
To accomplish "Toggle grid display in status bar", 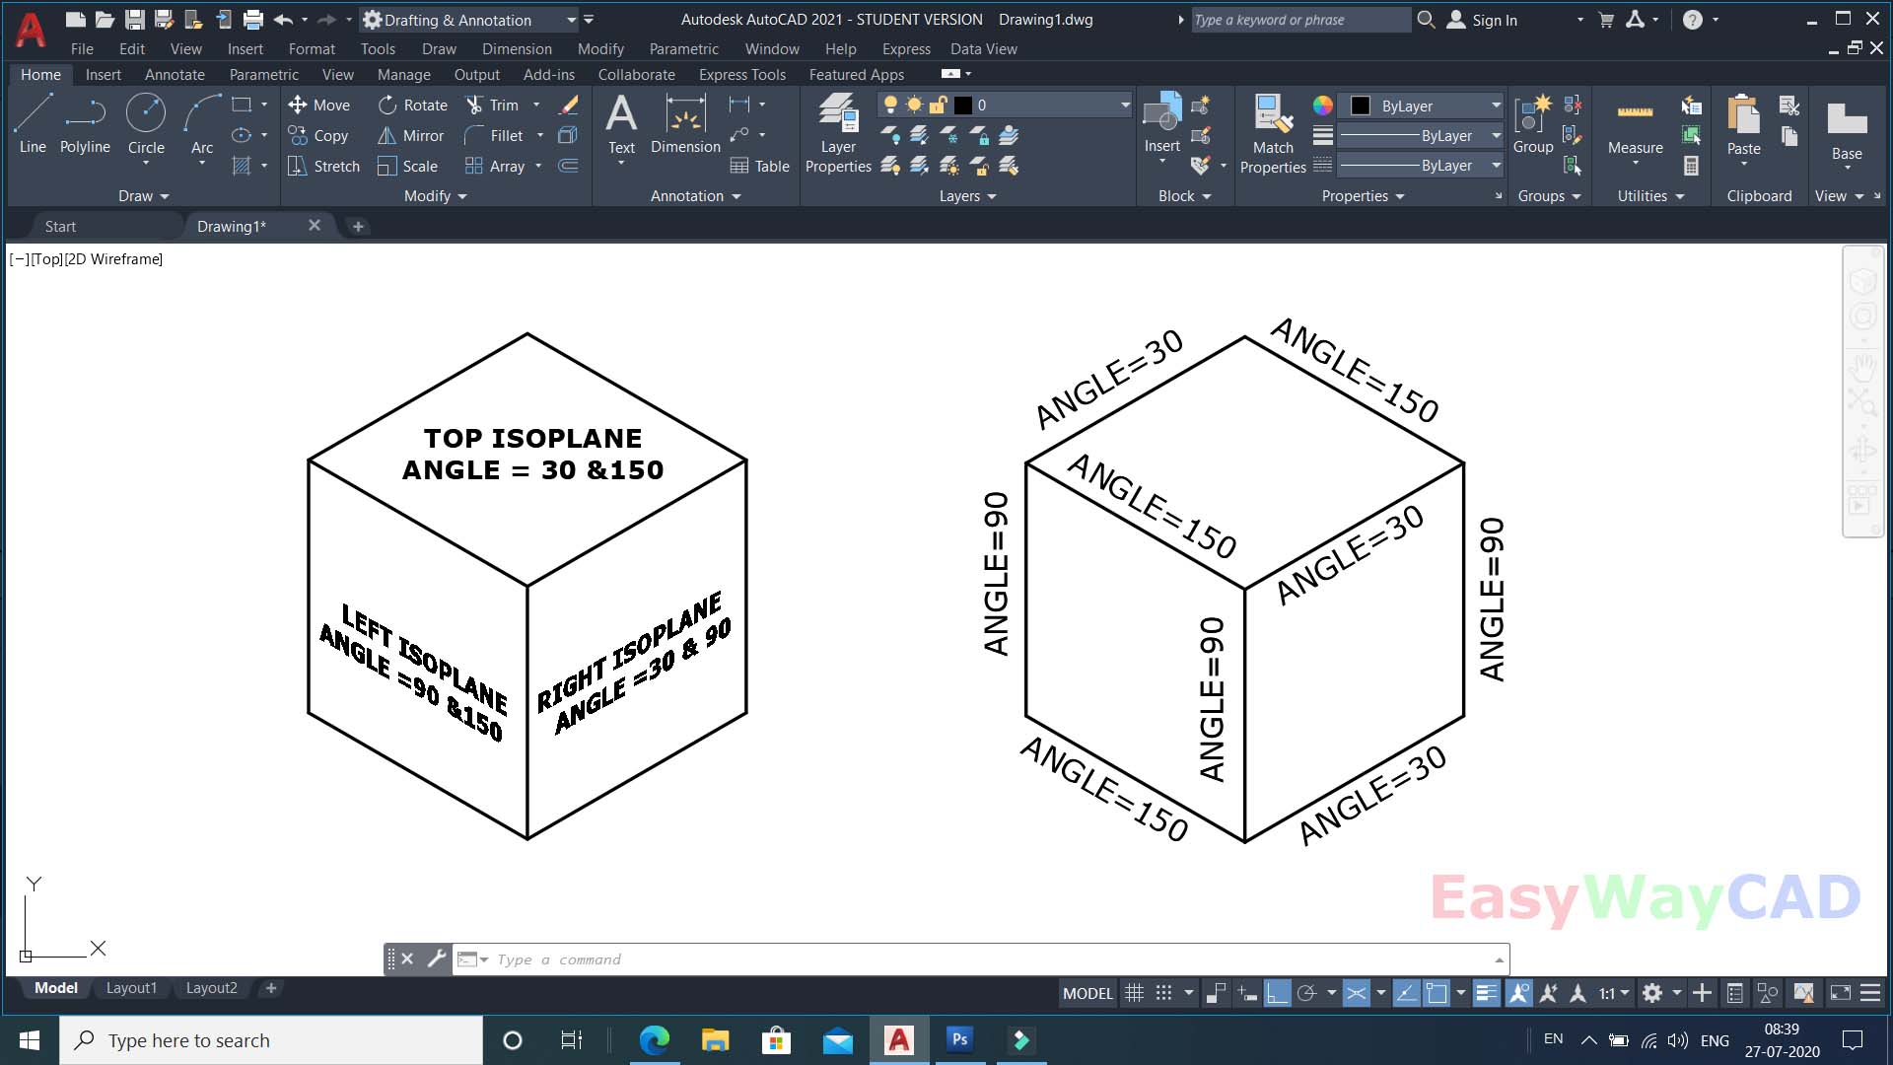I will pyautogui.click(x=1135, y=993).
